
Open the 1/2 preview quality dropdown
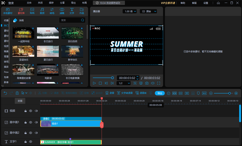[x=124, y=83]
